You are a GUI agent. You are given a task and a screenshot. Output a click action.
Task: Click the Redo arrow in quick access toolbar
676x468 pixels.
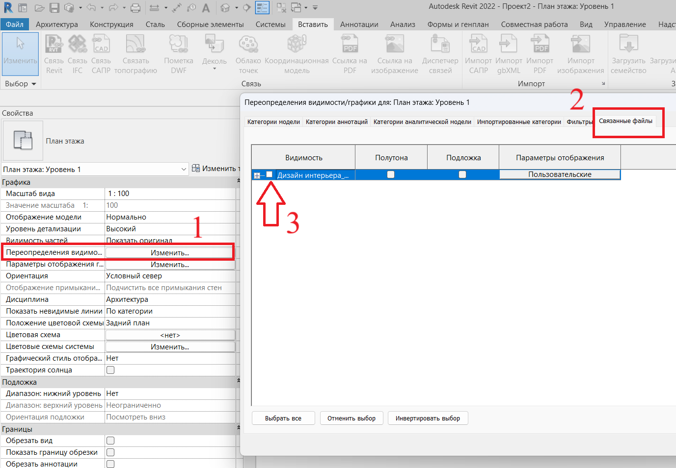tap(113, 8)
